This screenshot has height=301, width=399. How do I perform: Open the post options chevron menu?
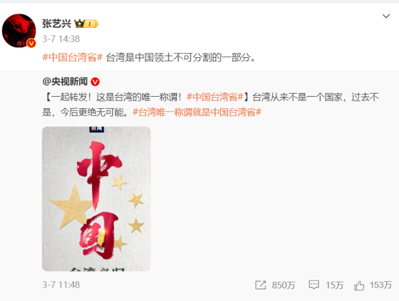click(386, 16)
